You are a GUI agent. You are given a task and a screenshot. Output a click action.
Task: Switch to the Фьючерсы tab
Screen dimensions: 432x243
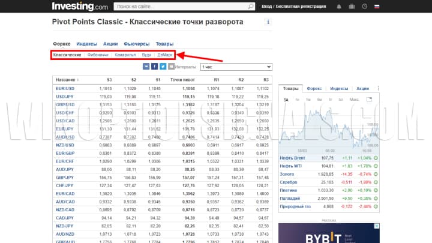click(137, 44)
